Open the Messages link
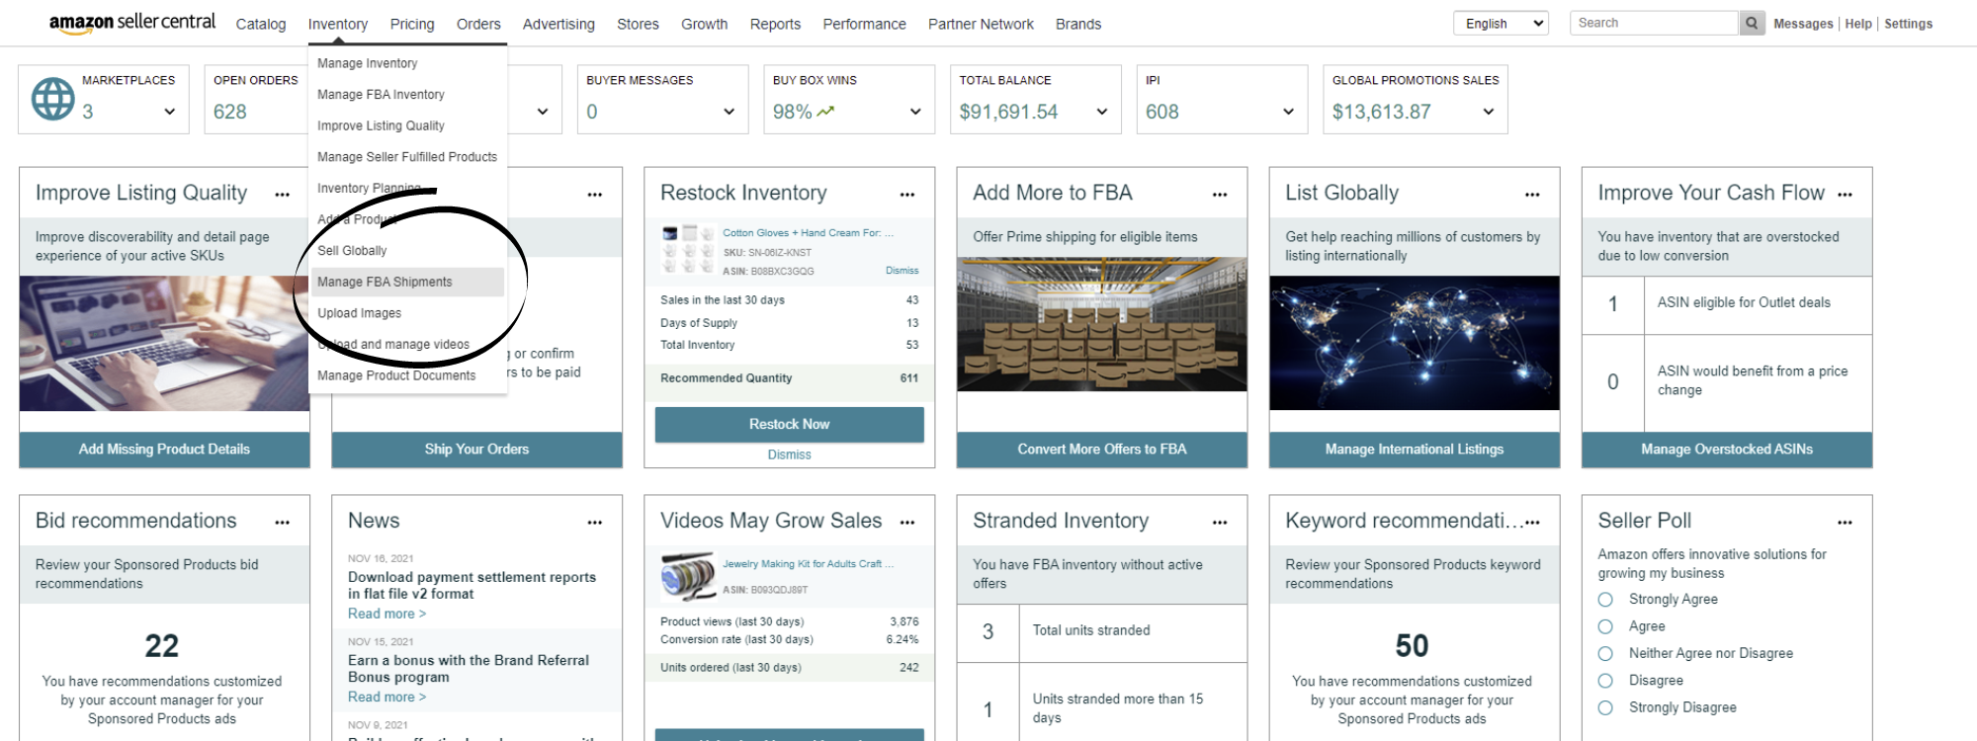This screenshot has width=1977, height=741. 1803,24
